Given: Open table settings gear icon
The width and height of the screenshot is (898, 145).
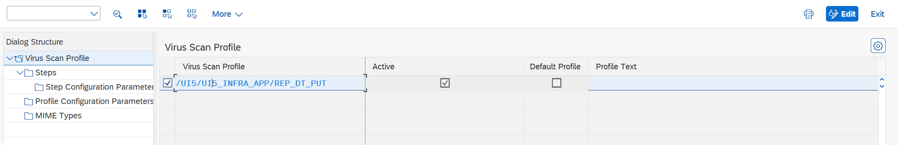Looking at the screenshot, I should coord(878,46).
